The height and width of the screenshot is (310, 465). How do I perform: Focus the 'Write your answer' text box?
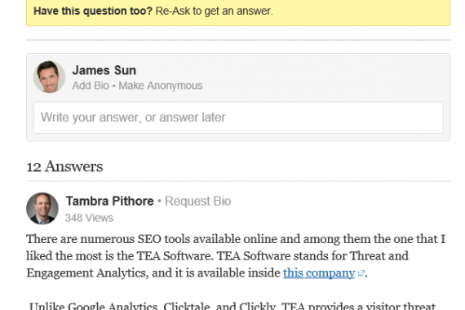coord(238,117)
